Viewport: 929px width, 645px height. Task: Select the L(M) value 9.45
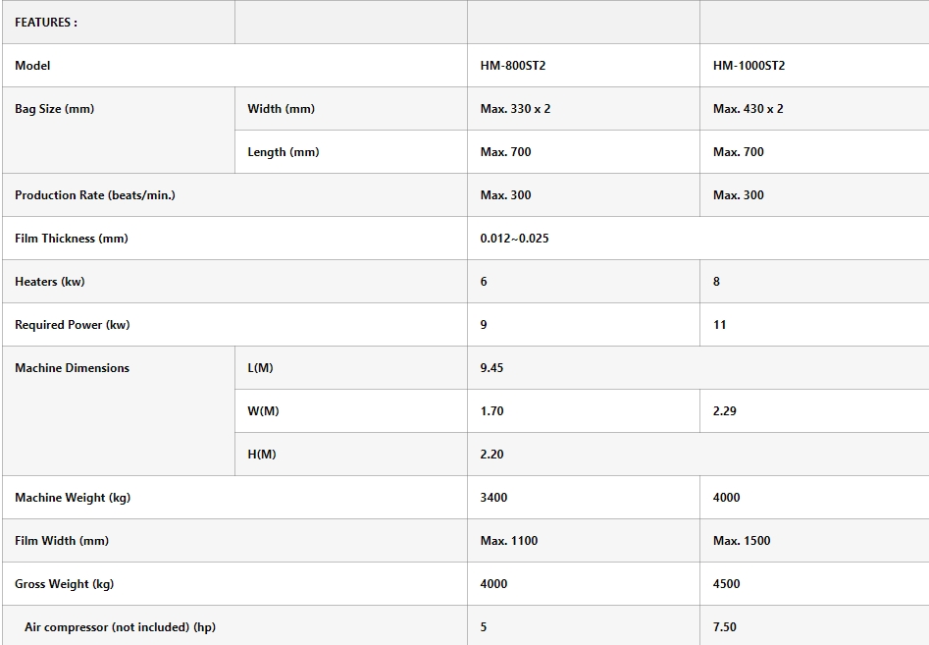pos(491,368)
